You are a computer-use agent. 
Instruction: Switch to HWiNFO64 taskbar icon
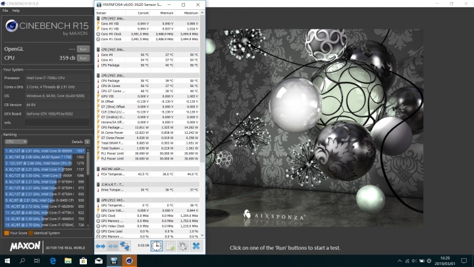(114, 260)
